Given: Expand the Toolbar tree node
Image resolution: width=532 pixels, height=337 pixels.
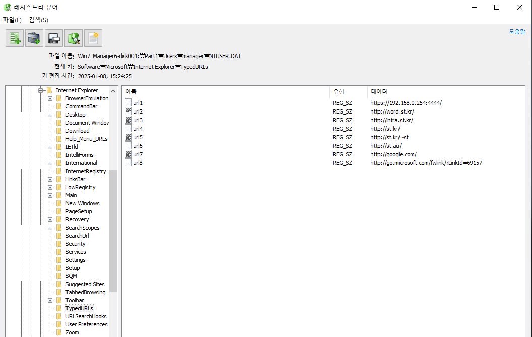Looking at the screenshot, I should tap(50, 300).
